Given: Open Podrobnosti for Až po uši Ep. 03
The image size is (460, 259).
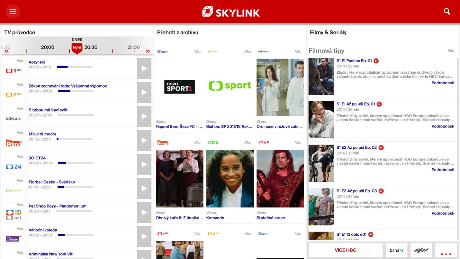Looking at the screenshot, I should (443, 213).
